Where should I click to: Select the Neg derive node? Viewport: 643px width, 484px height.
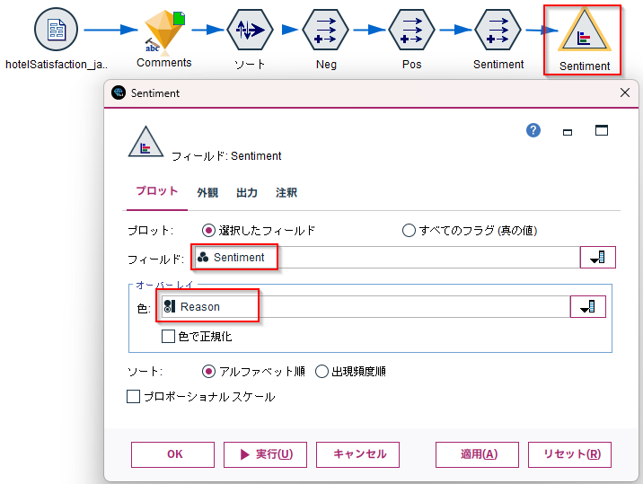point(326,30)
